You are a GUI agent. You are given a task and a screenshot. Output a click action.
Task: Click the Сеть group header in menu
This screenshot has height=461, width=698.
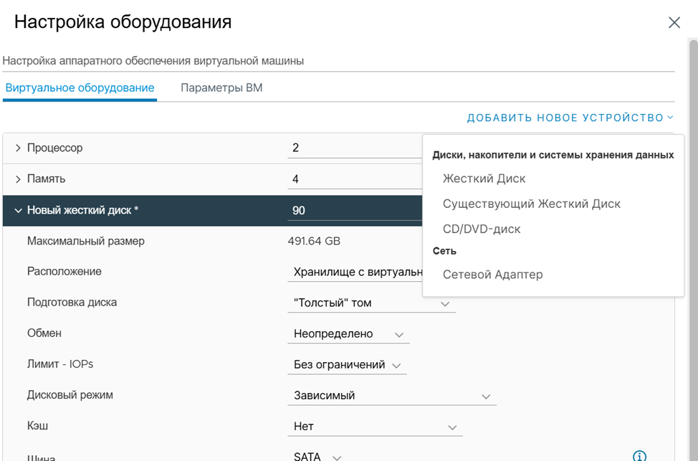click(444, 251)
